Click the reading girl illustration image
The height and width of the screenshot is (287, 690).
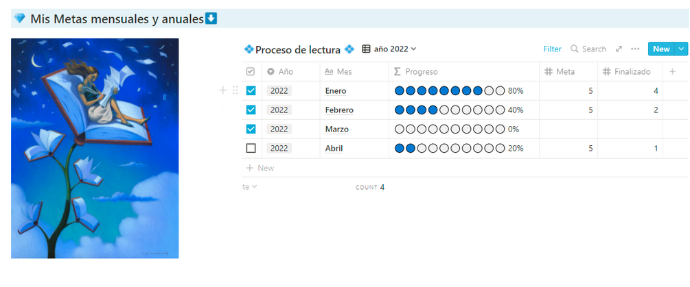pos(95,148)
